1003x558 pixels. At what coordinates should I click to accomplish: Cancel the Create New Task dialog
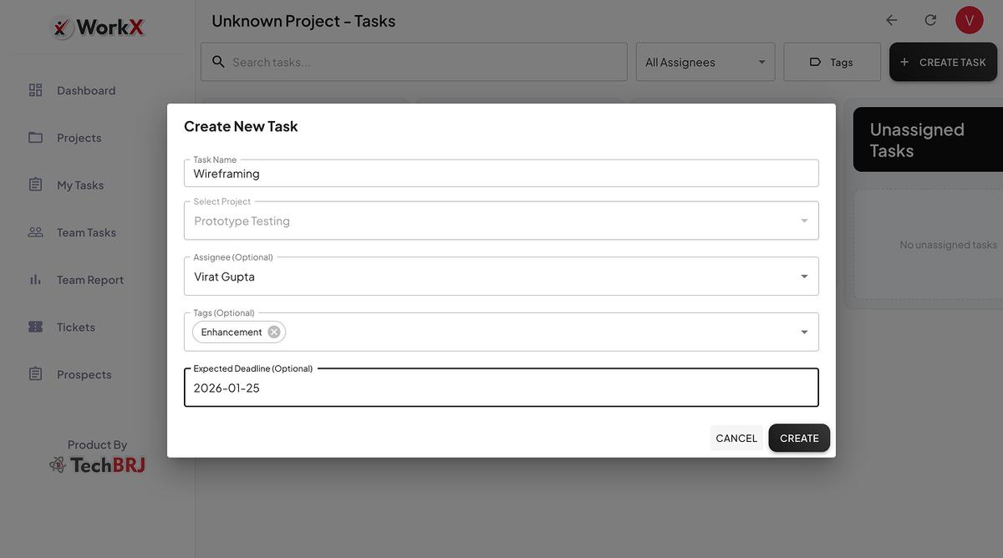coord(736,437)
